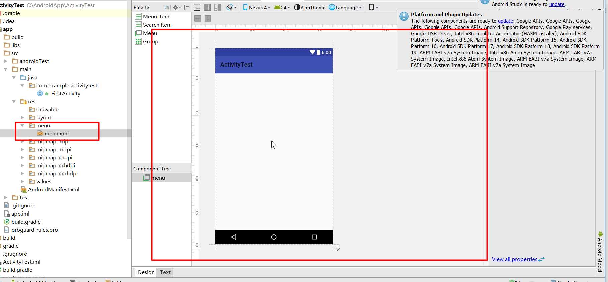Viewport: 608px width, 282px height.
Task: Select the Search Item palette entry
Action: click(x=153, y=25)
